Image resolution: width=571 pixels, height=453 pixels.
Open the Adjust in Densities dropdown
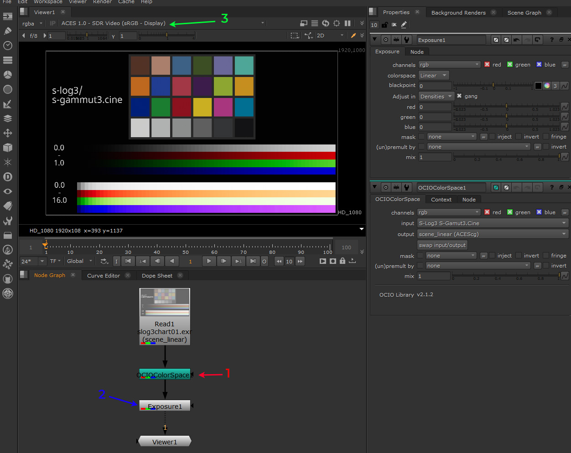click(x=436, y=96)
